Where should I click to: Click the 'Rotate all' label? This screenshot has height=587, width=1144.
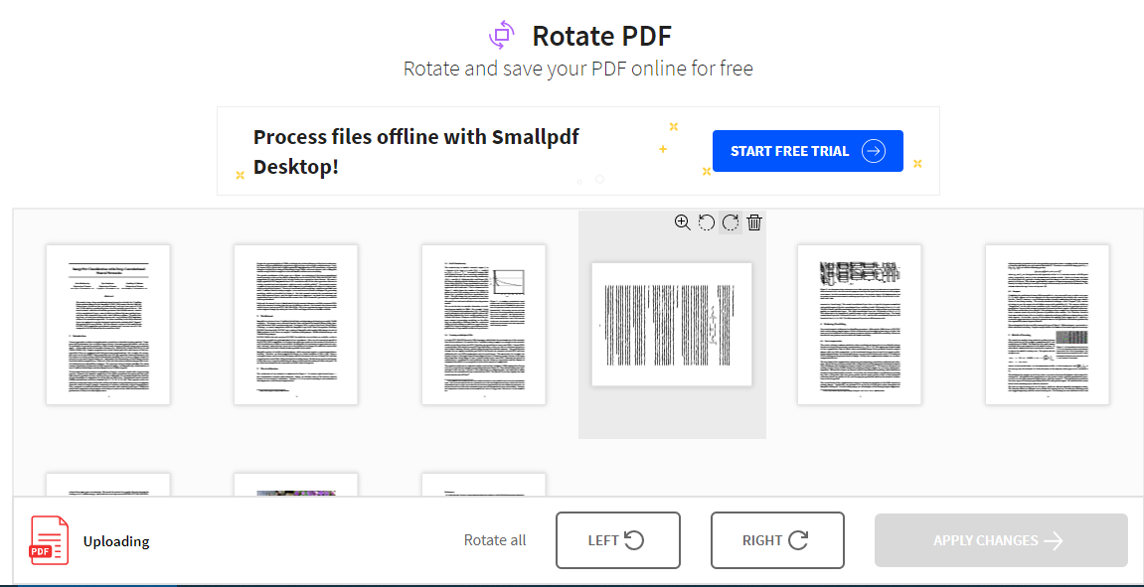click(495, 540)
